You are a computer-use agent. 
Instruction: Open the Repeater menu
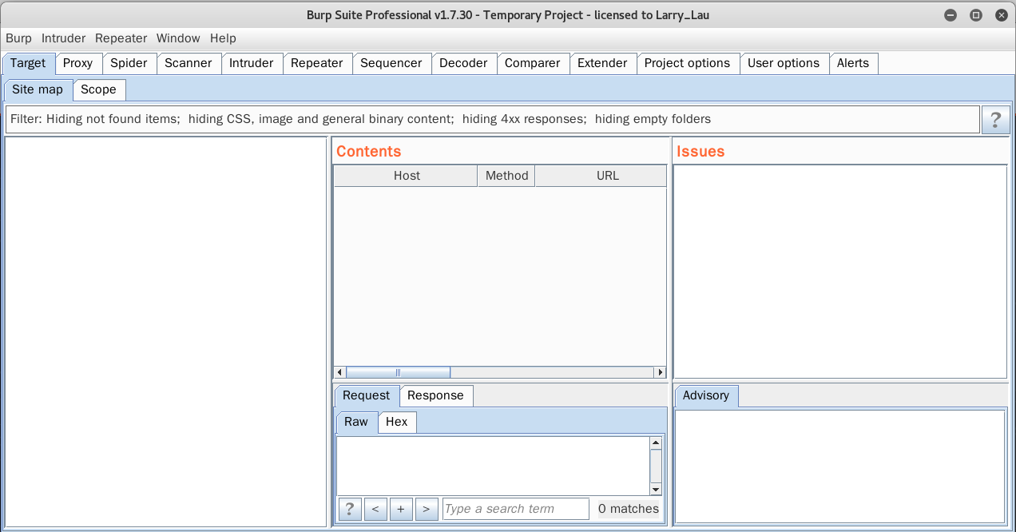coord(121,38)
